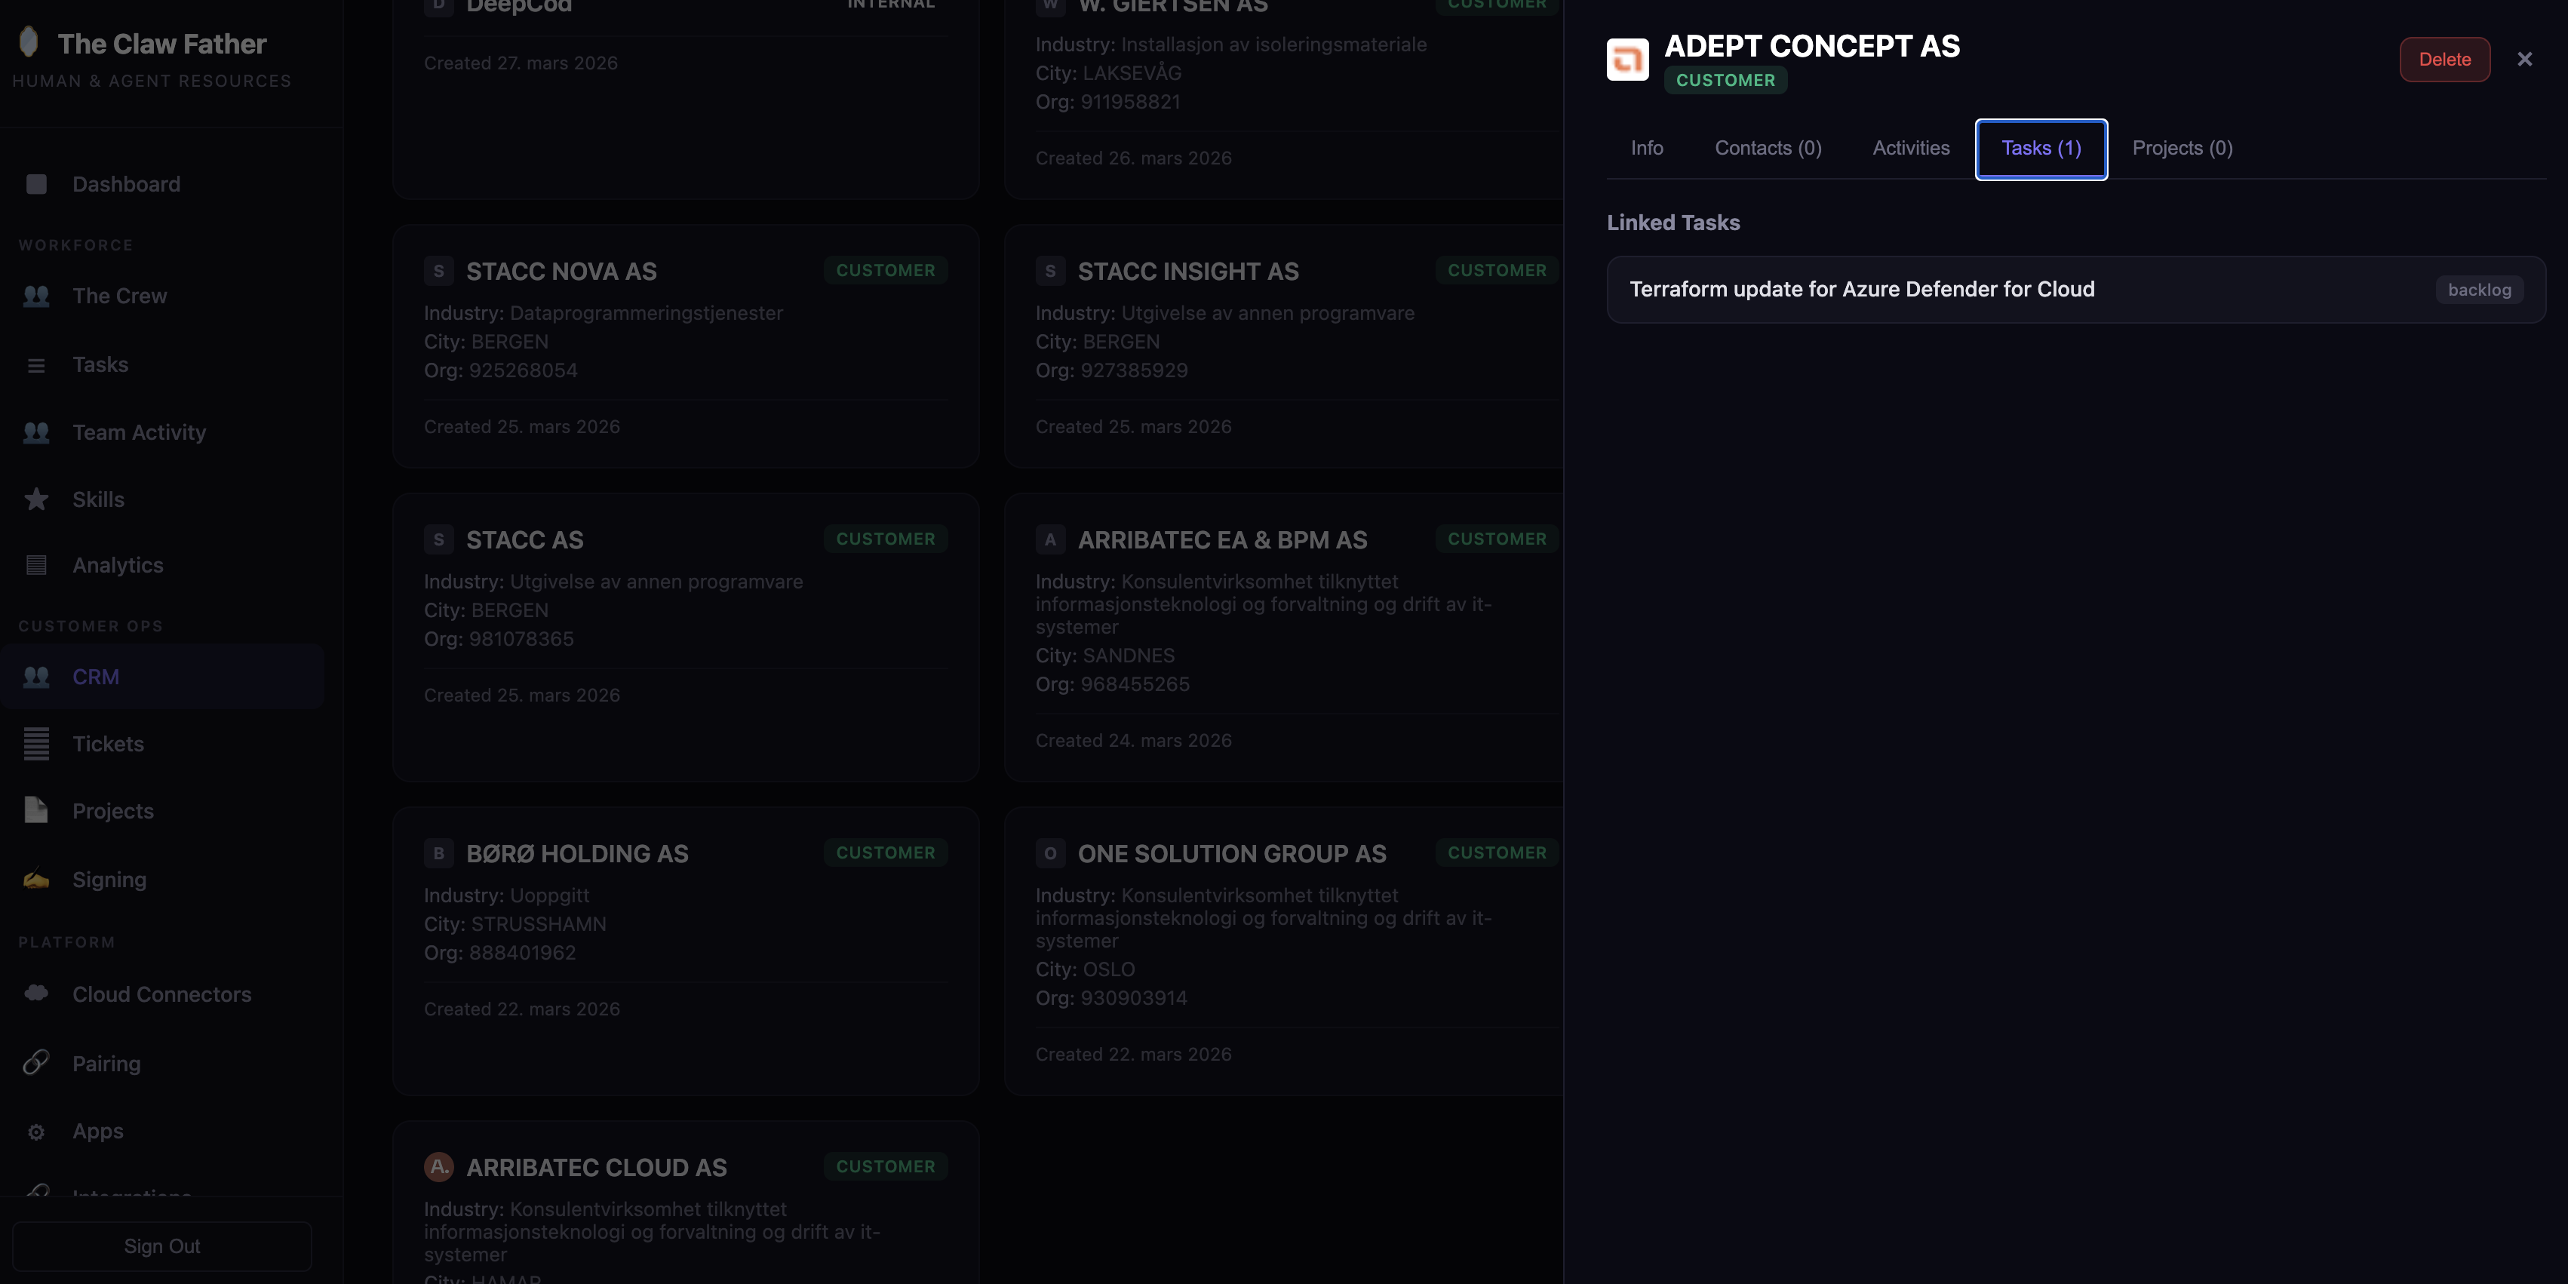Screen dimensions: 2568x1284
Task: Click The Crew people icon
Action: [36, 296]
